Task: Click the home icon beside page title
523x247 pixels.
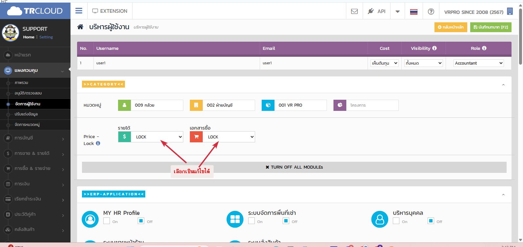Action: (80, 27)
